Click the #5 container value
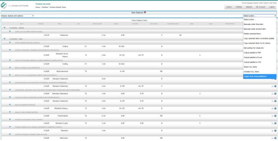 (x=180, y=35)
